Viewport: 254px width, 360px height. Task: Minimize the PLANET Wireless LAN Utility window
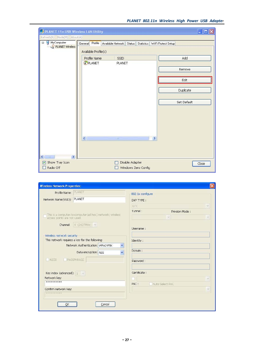[200, 31]
